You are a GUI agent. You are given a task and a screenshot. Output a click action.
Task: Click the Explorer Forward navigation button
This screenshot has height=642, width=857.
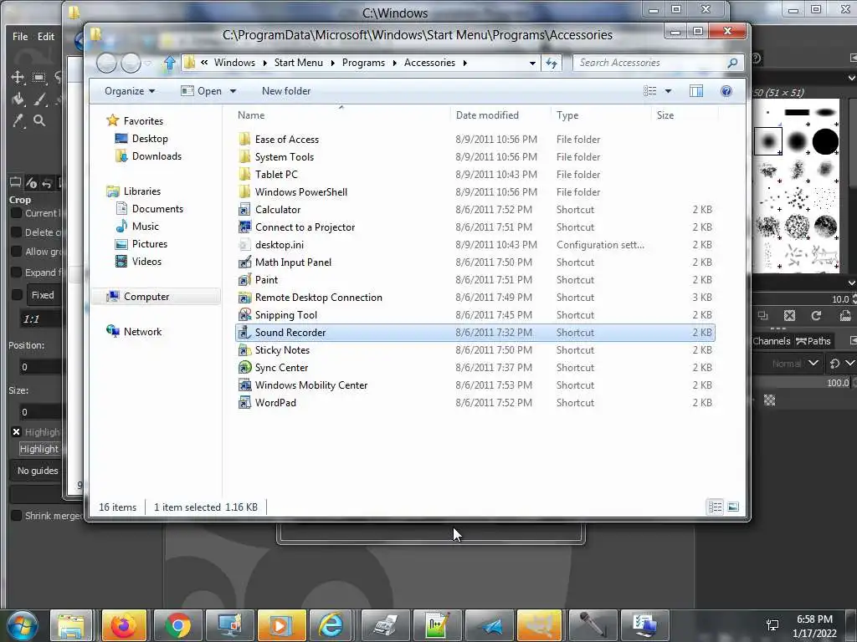pyautogui.click(x=131, y=63)
